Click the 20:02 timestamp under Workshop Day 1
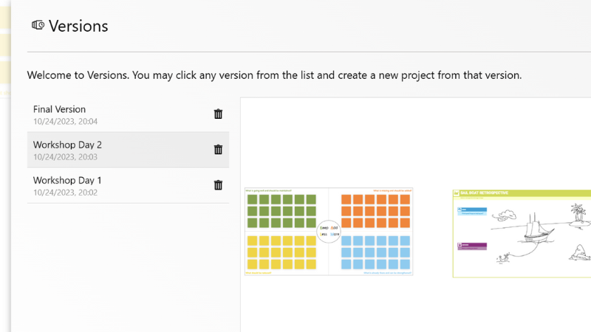Screen dimensions: 591x332 [x=65, y=193]
